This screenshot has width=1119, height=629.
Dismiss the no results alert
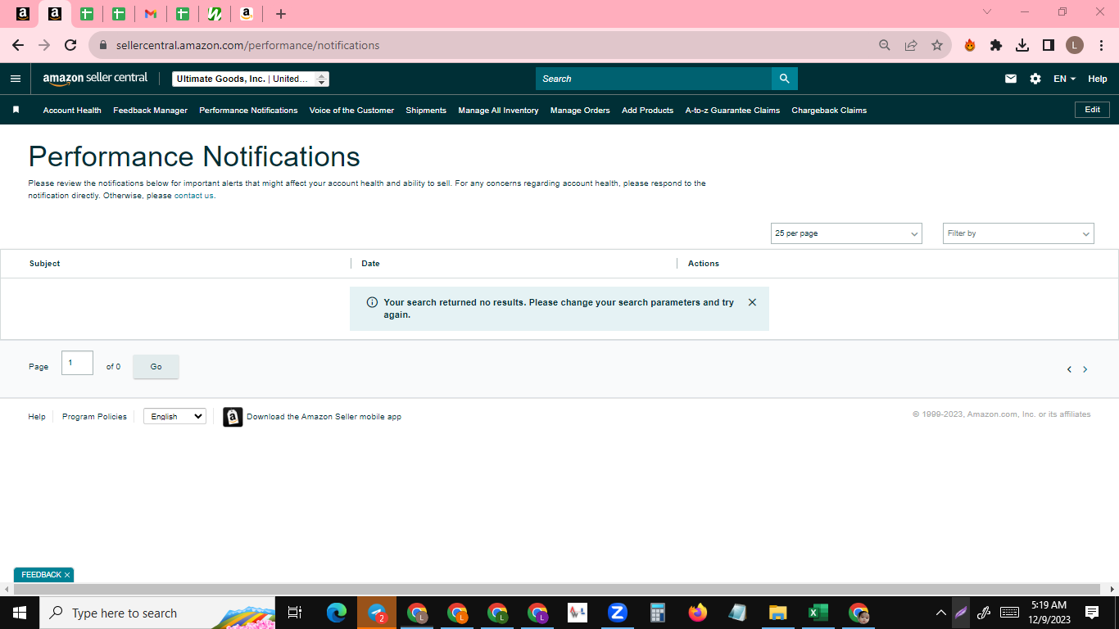(x=752, y=302)
